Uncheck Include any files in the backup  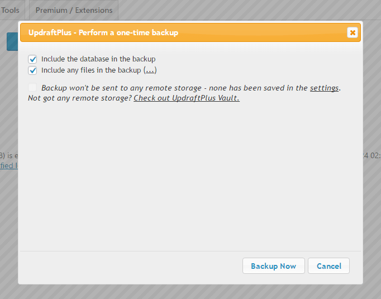tap(32, 70)
